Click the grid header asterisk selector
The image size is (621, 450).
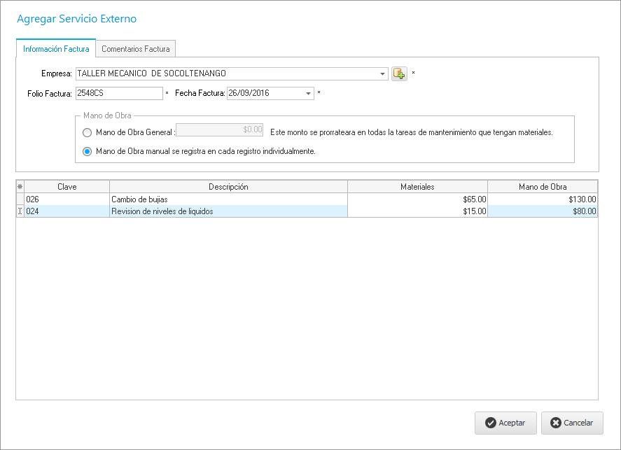[x=20, y=187]
